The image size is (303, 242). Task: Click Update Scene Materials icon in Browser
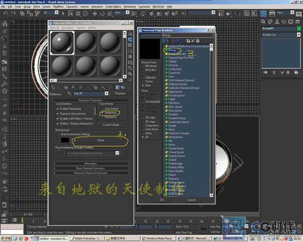click(188, 41)
